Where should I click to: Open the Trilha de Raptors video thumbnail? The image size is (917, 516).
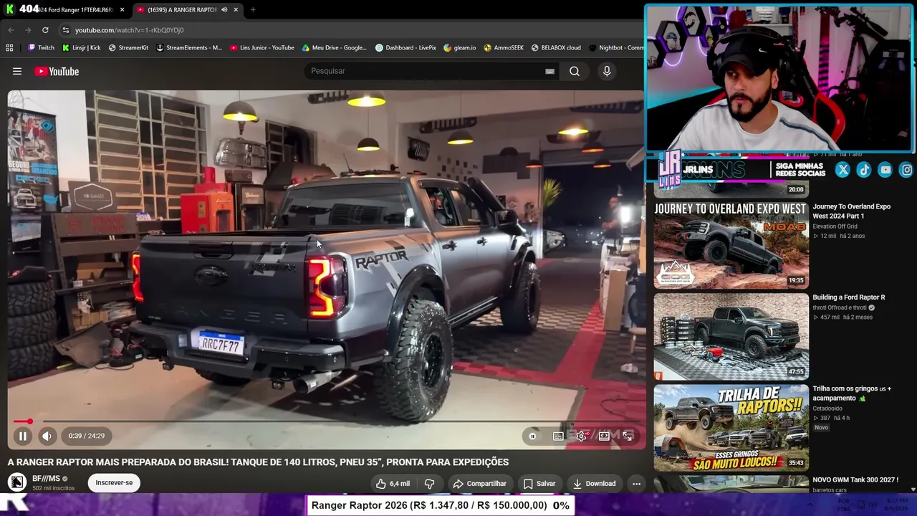tap(731, 428)
